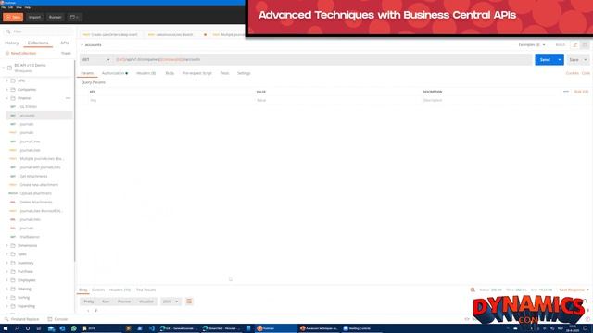Click the New Collection link
Viewport: 593px width, 333px height.
tap(20, 54)
